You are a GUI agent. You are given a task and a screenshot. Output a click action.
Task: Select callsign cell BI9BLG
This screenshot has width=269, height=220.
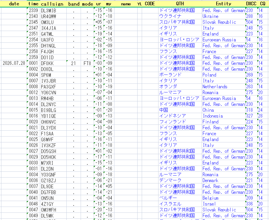[53, 110]
